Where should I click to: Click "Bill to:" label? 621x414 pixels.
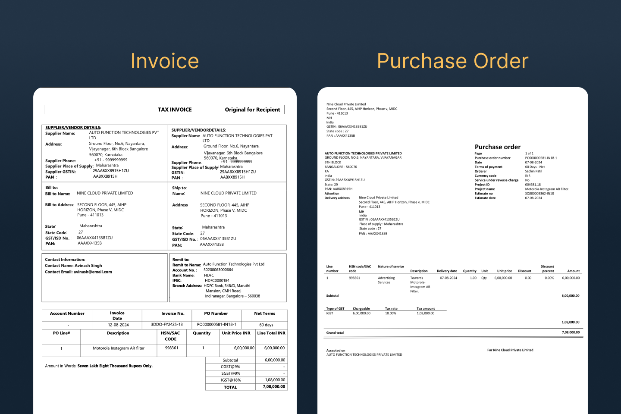coord(52,188)
